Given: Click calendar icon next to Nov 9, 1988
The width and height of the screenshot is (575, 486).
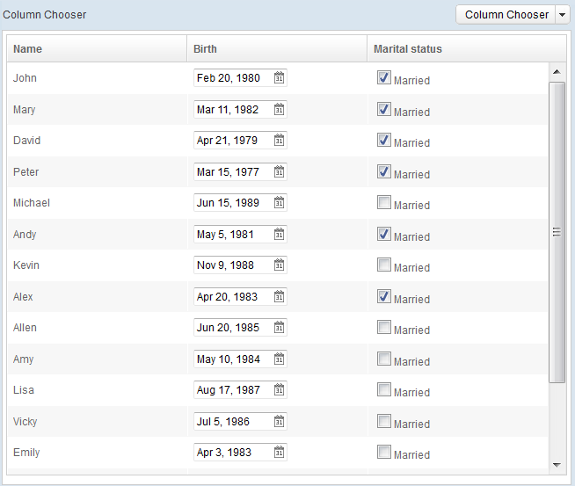Looking at the screenshot, I should (279, 265).
